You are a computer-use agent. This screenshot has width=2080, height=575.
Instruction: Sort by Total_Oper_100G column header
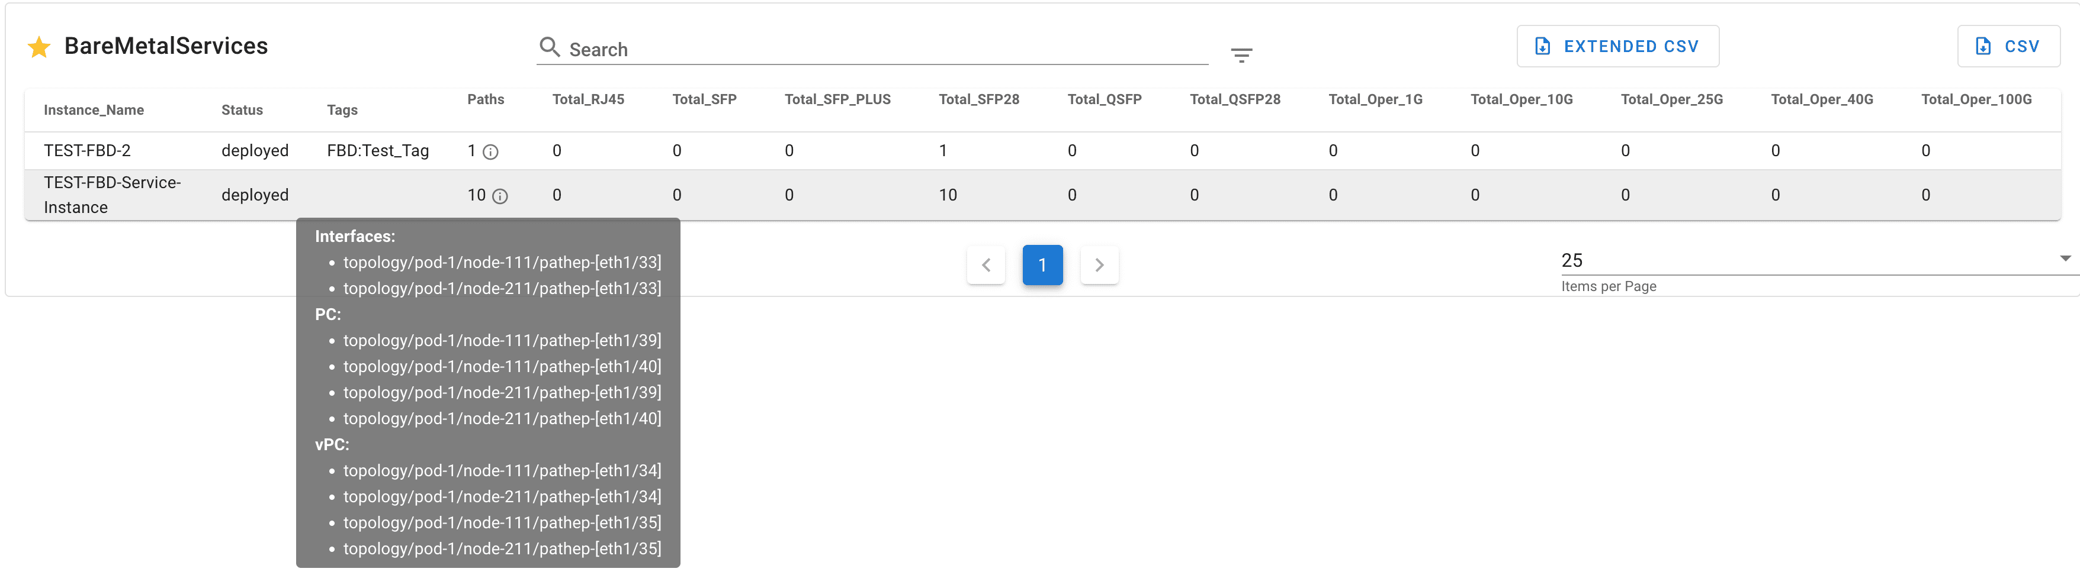[x=1976, y=99]
